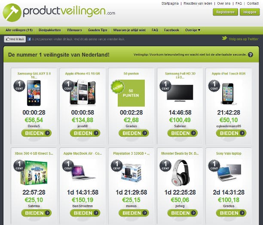Open the Monster Beats headphones image
This screenshot has width=263, height=225.
pyautogui.click(x=180, y=173)
